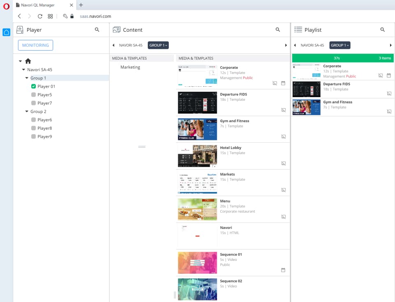Click Content breadcrumb right arrow
Screen dimensions: 395x302
point(286,45)
